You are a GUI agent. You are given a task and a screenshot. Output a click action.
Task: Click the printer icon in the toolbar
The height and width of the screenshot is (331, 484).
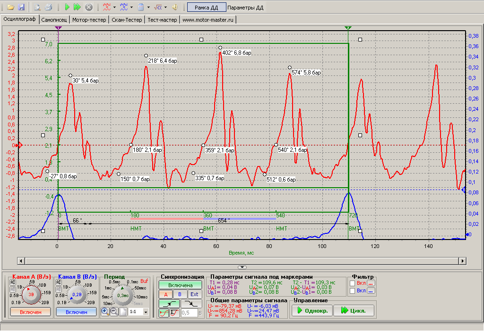click(48, 7)
